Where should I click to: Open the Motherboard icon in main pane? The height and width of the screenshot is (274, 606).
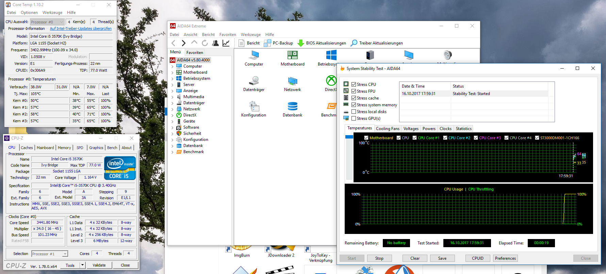tap(293, 58)
